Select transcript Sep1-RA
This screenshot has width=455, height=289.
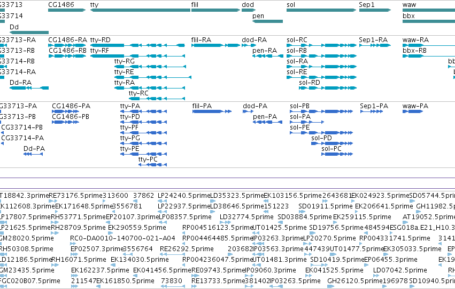point(375,45)
